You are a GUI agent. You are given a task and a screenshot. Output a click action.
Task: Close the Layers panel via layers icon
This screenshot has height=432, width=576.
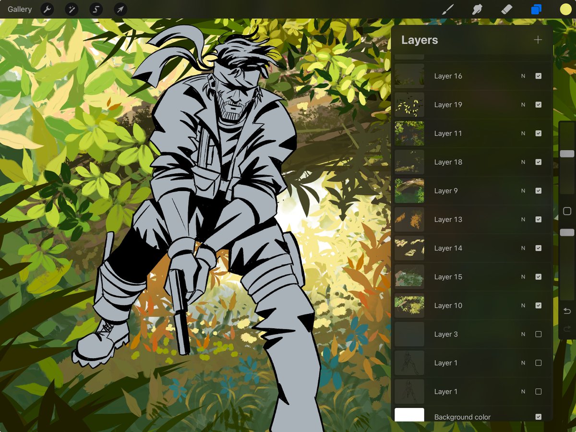(x=536, y=9)
